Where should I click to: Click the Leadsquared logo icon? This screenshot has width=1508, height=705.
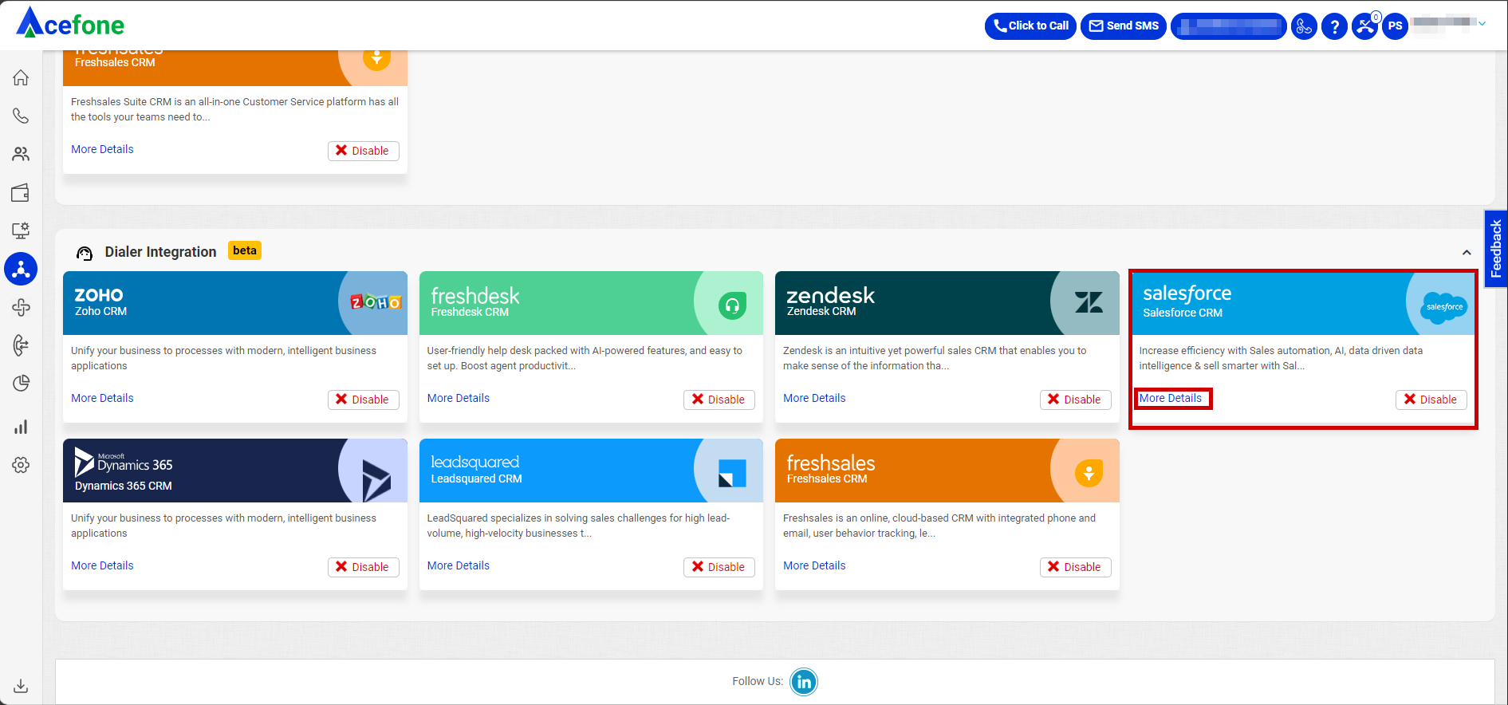(x=732, y=473)
